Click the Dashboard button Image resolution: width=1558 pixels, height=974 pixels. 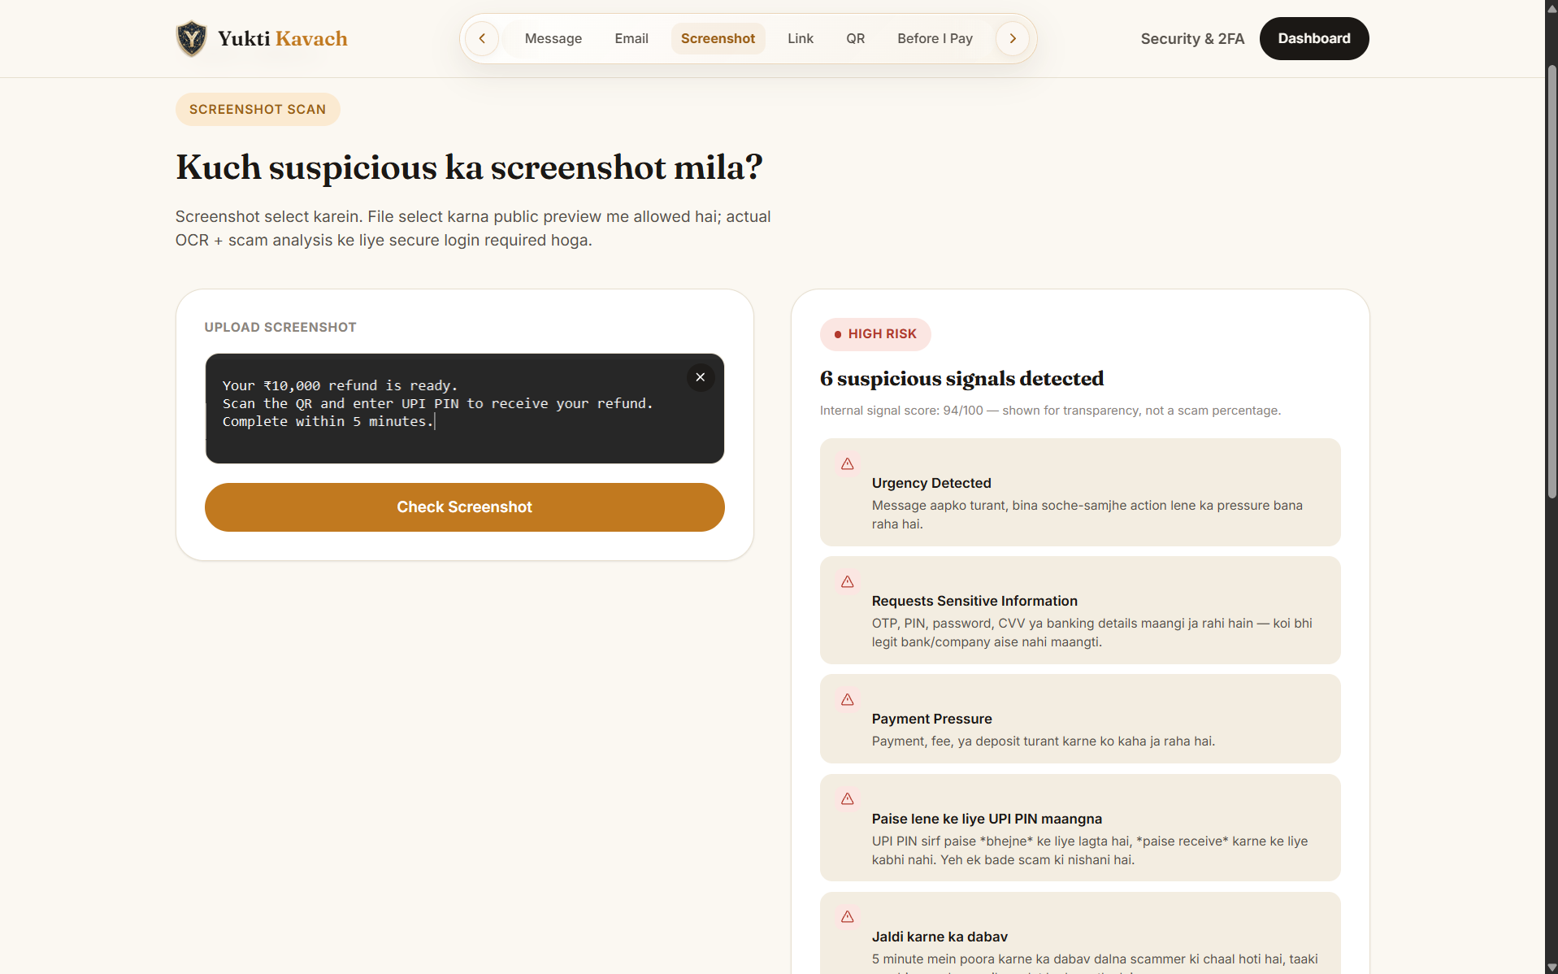pos(1313,38)
